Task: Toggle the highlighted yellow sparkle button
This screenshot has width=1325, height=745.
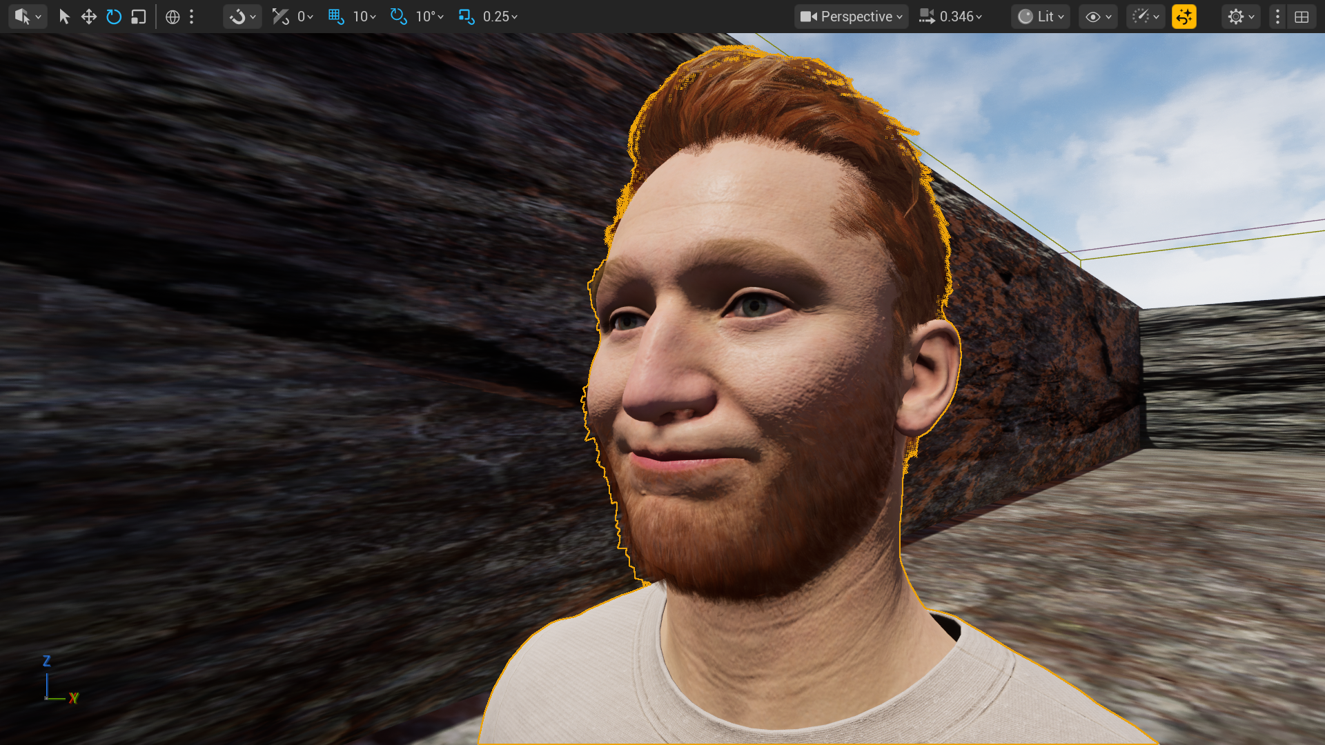Action: point(1184,17)
